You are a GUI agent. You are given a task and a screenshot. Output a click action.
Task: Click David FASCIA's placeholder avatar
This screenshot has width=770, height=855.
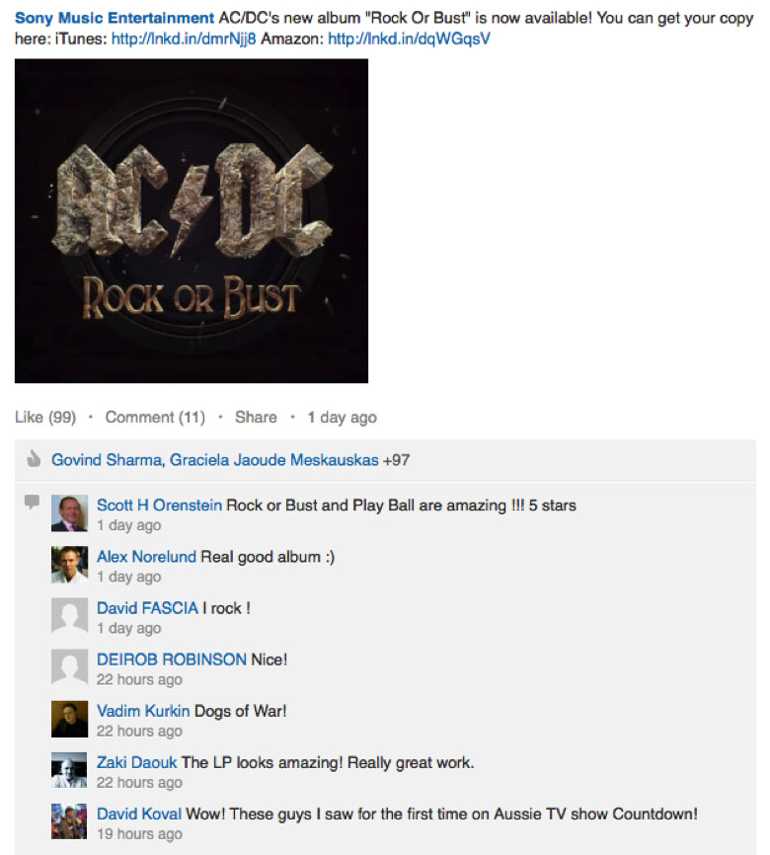(69, 616)
